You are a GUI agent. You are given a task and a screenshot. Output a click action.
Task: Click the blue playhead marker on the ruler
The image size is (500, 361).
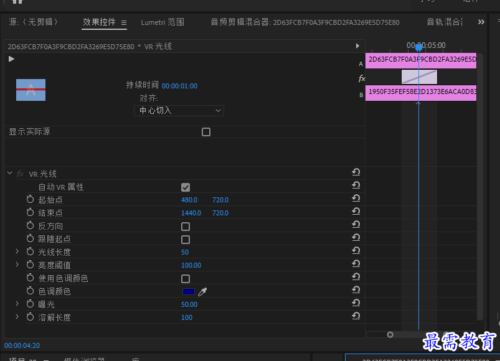418,47
